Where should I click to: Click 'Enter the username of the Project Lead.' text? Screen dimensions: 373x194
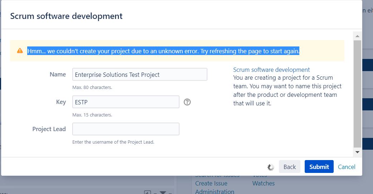click(x=113, y=142)
